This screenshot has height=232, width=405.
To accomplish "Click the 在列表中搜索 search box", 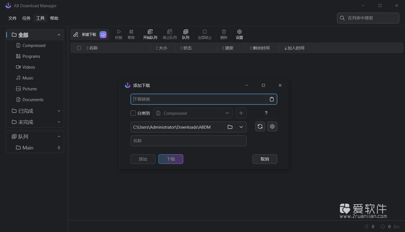I will click(368, 18).
